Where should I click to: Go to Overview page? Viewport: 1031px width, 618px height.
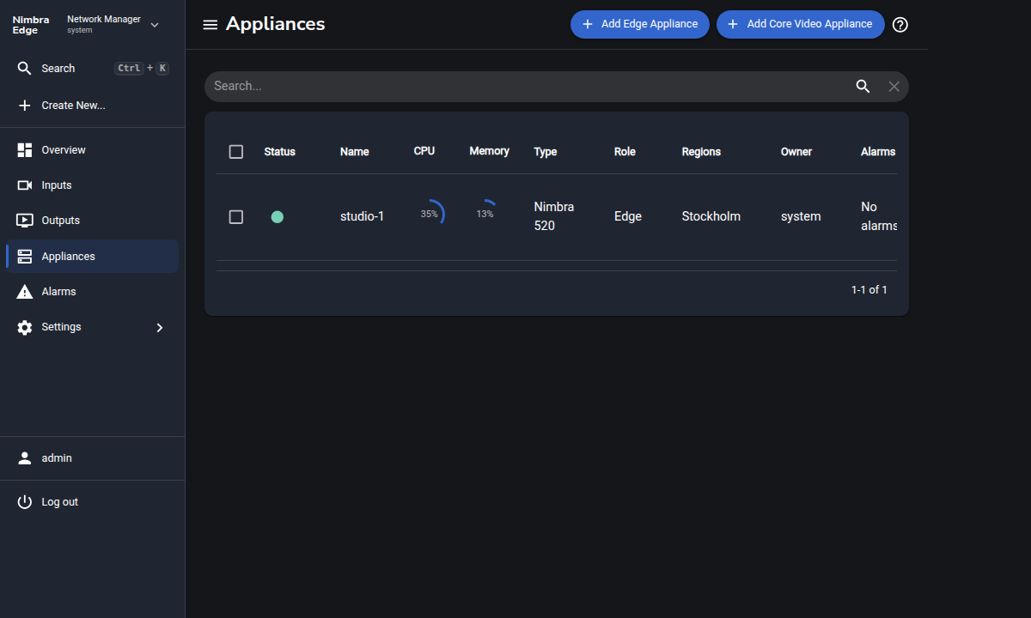(93, 150)
